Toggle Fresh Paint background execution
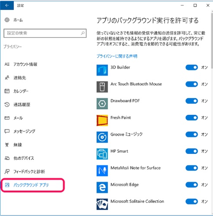 (x=192, y=118)
